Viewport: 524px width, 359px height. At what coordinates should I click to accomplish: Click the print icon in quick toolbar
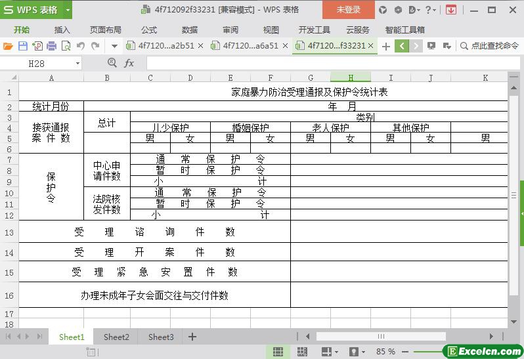[x=51, y=46]
